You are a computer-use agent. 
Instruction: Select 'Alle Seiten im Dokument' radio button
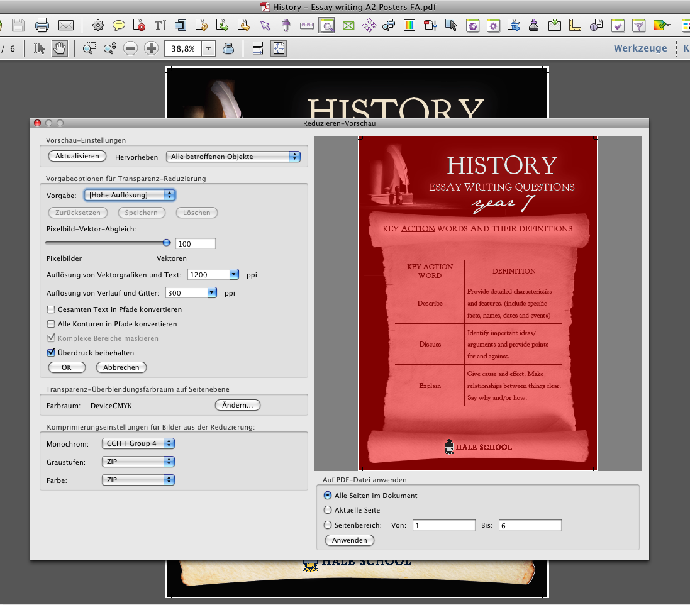click(328, 496)
